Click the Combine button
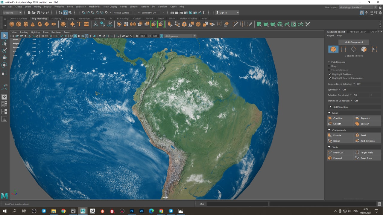The width and height of the screenshot is (383, 215). (x=340, y=118)
